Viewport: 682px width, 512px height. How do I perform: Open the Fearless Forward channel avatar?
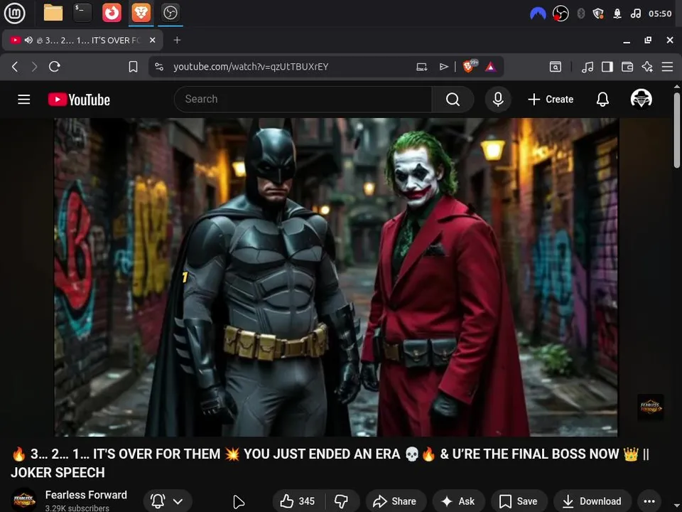(24, 501)
